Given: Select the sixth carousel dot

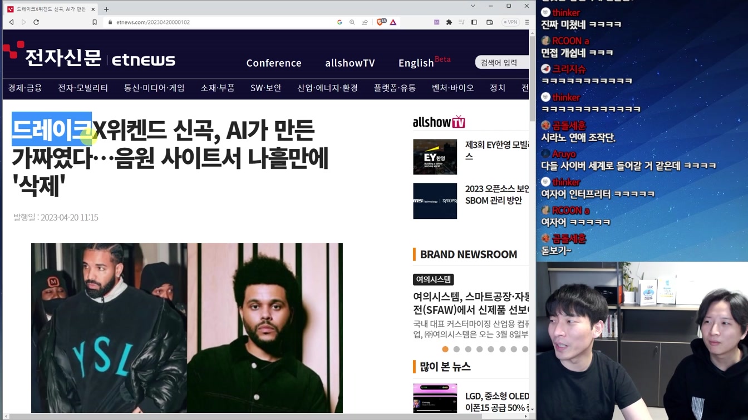Looking at the screenshot, I should 502,349.
